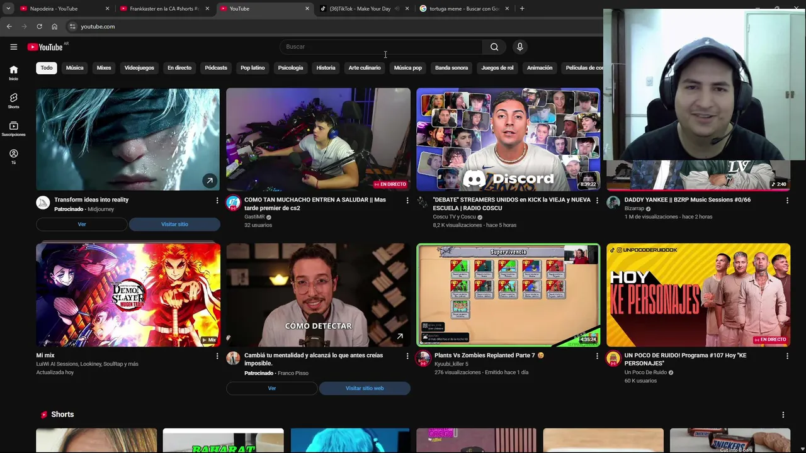Open Plants Vs Zombies Replanted Parte 7 title

click(489, 355)
